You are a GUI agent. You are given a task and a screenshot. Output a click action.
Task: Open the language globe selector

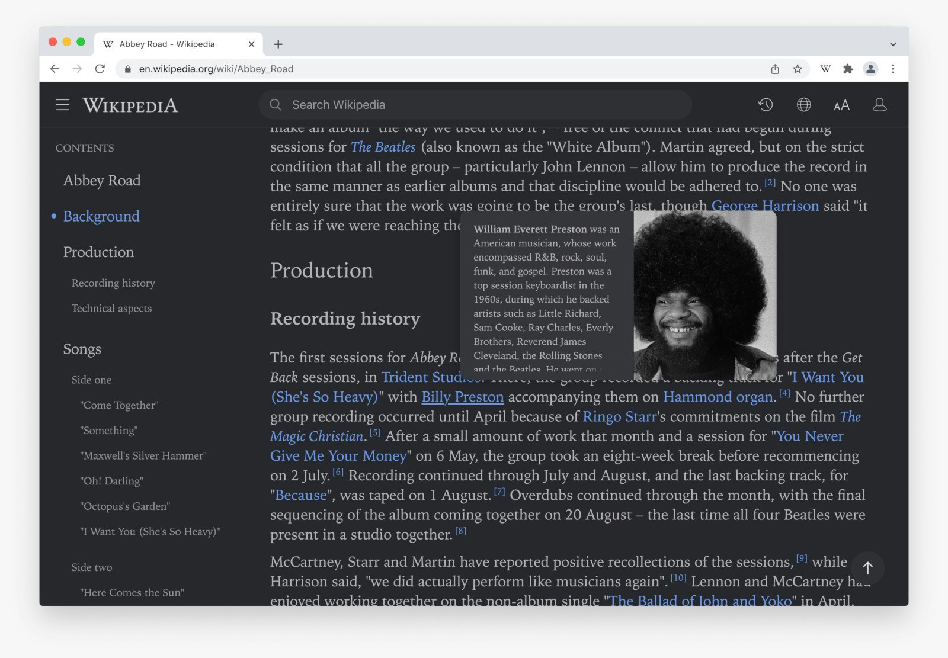803,105
